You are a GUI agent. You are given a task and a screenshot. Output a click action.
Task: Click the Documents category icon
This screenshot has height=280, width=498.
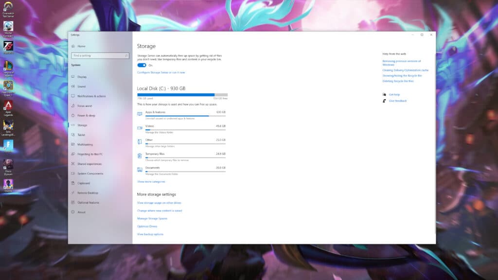pos(140,168)
